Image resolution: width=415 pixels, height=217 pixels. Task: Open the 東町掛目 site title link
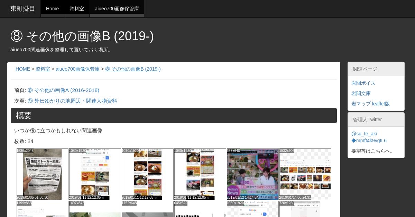point(23,9)
